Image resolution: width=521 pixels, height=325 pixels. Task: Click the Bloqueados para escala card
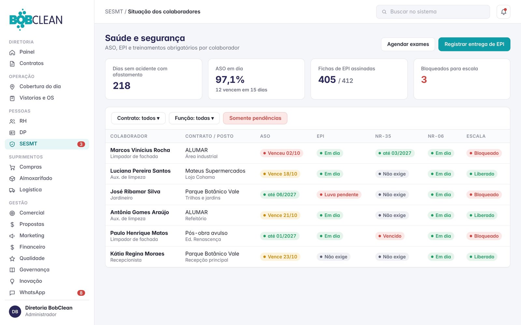[462, 79]
